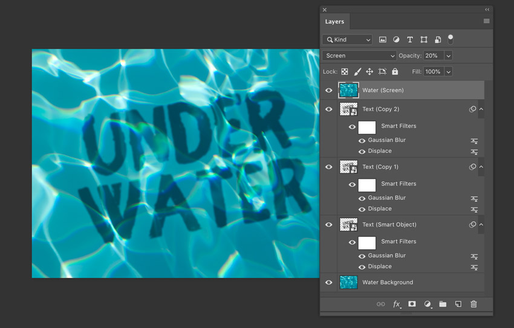Toggle Displace visibility on Text (Smart Object)
514x328 pixels.
coord(362,267)
